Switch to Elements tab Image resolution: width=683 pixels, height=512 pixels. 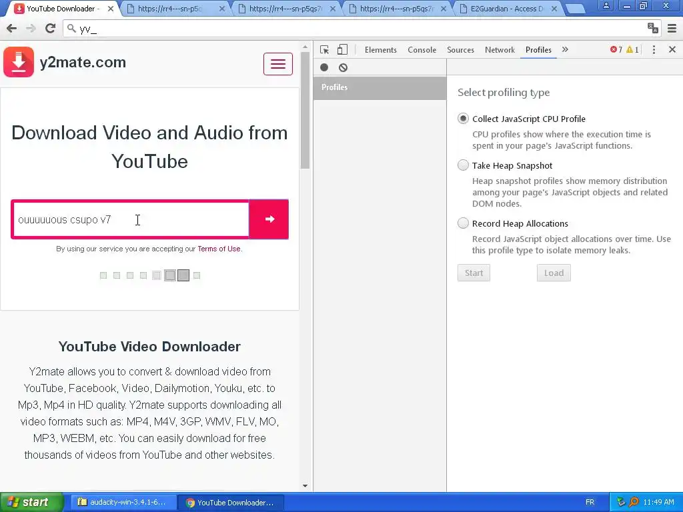click(381, 49)
